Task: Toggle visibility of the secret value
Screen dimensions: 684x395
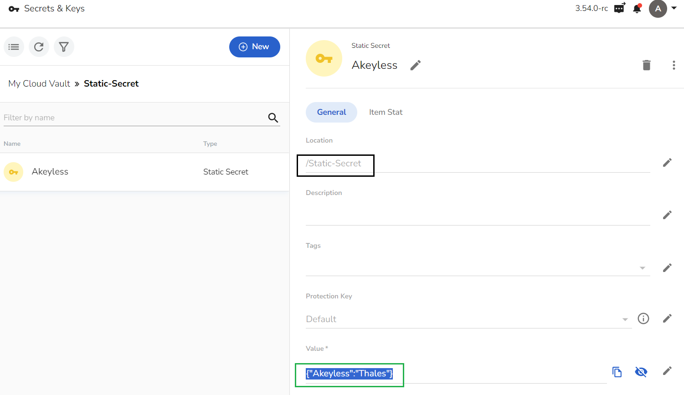Action: 641,372
